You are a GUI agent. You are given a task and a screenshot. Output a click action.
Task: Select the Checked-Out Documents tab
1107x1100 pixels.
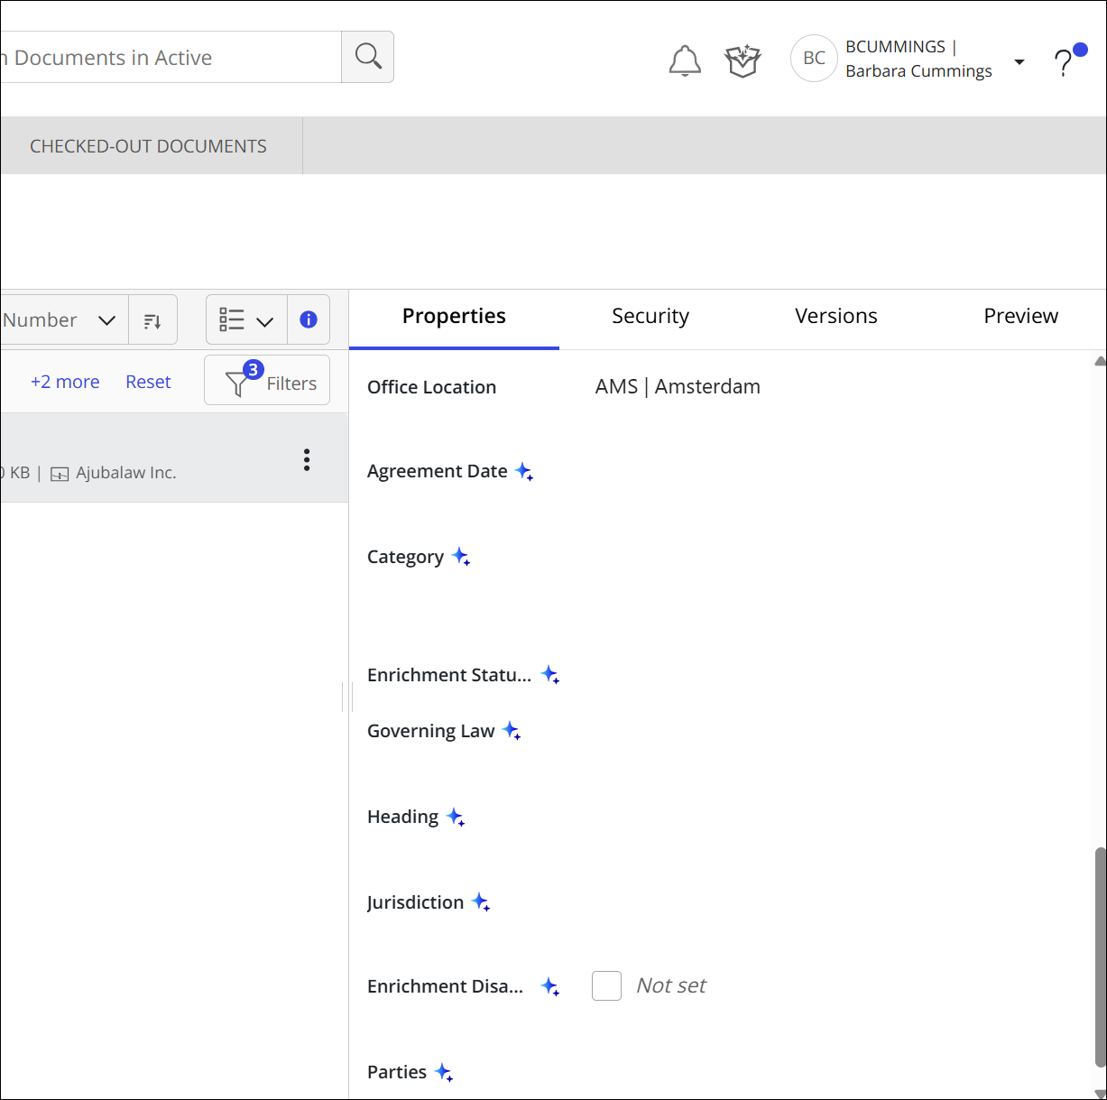149,146
